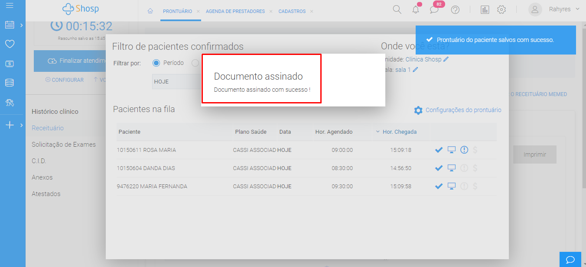Open chat messages with 82 badge
Image resolution: width=586 pixels, height=267 pixels.
tap(435, 9)
